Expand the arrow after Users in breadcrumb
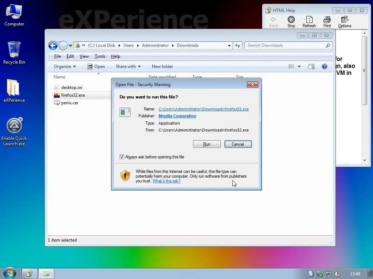Image resolution: width=373 pixels, height=279 pixels. [x=138, y=45]
